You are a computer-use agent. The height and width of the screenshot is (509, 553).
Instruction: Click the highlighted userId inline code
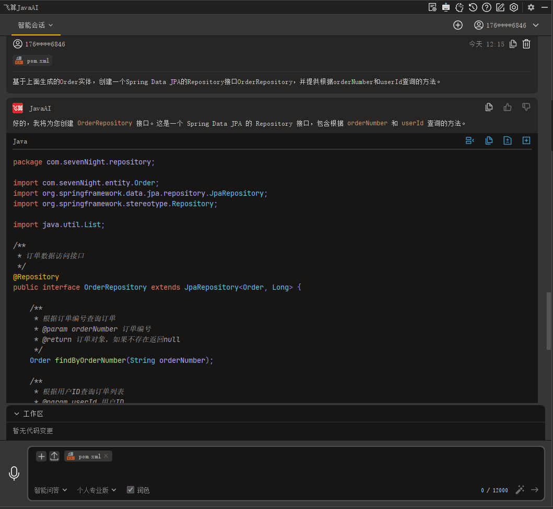point(413,123)
